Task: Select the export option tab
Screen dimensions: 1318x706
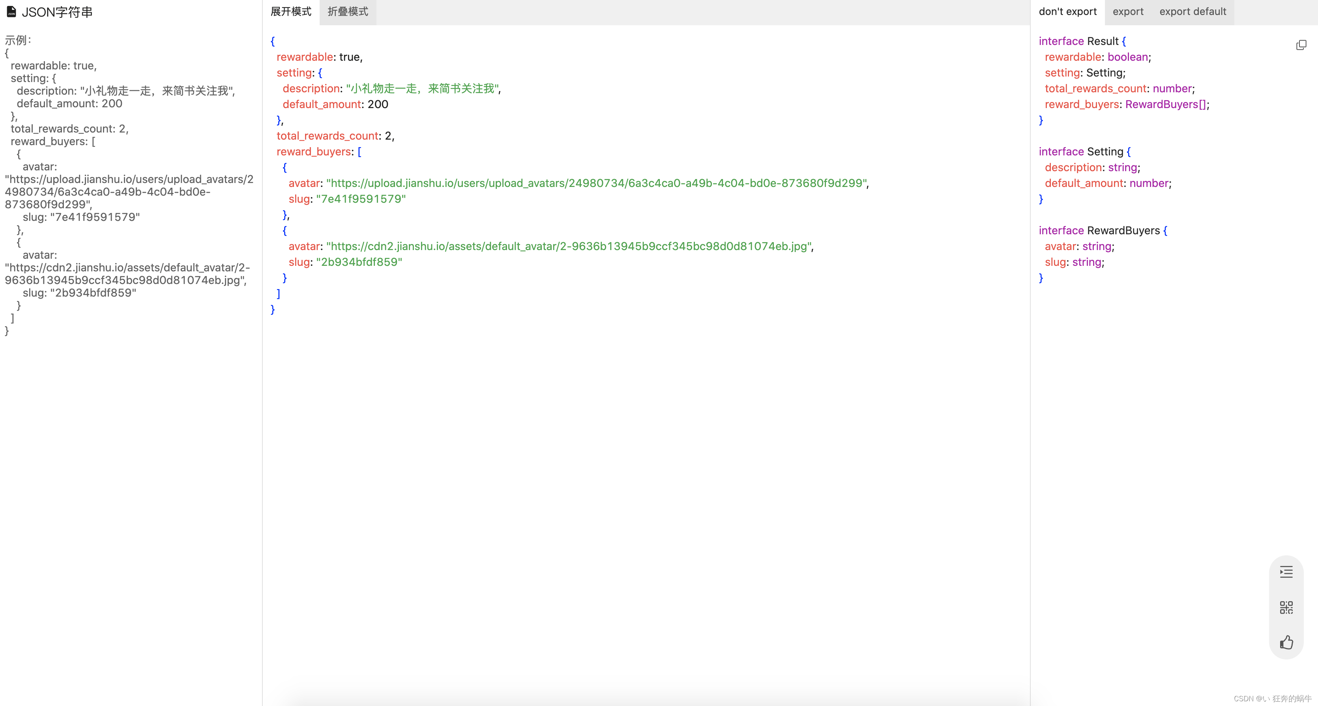Action: point(1128,12)
